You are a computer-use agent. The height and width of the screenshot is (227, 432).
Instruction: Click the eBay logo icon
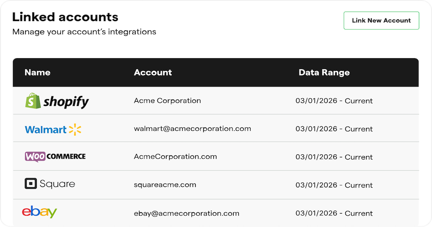39,212
